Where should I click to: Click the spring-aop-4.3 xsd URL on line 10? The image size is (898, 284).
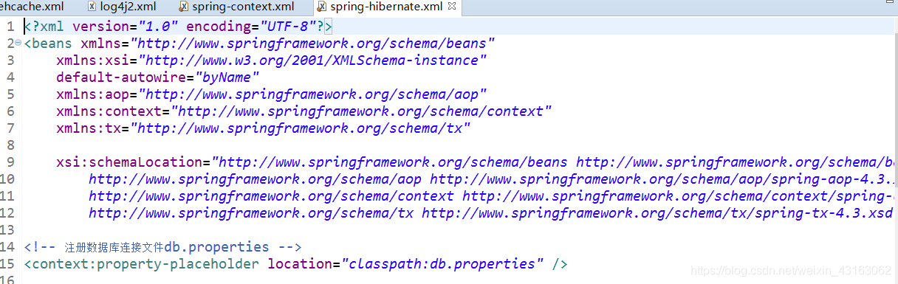pyautogui.click(x=664, y=179)
